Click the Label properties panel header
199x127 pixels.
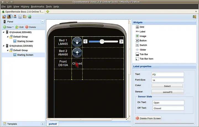pos(164,66)
